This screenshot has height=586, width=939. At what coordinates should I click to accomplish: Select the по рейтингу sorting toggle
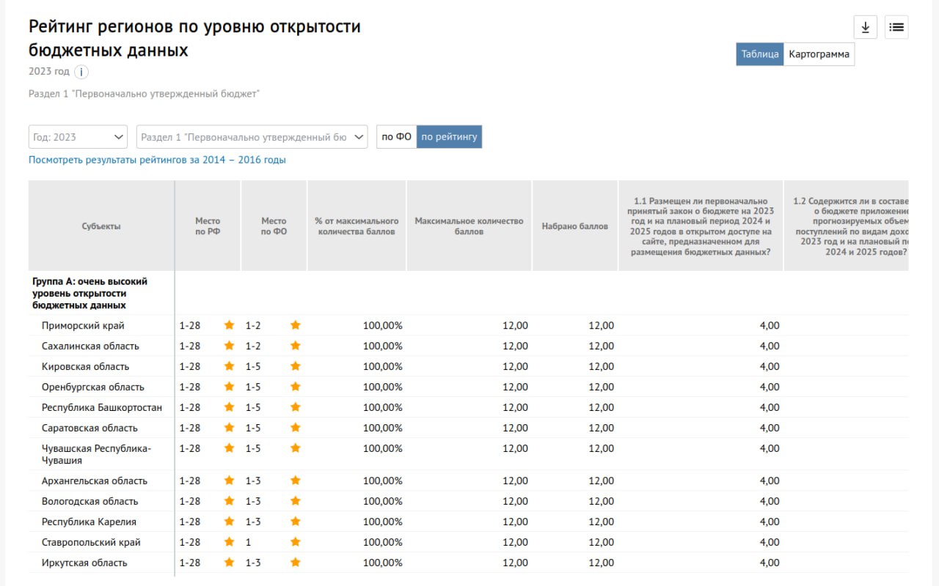(x=449, y=137)
